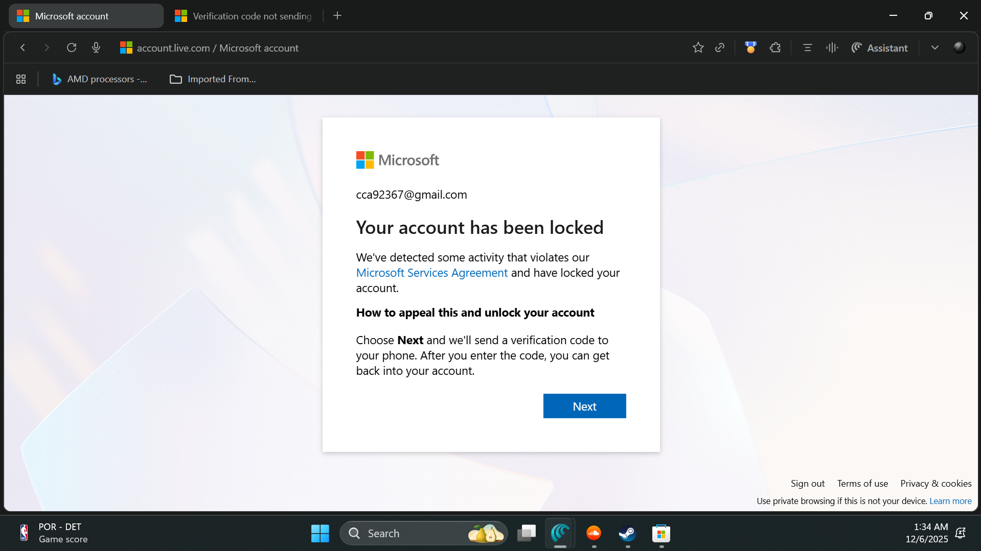Bookmark this page with the star icon
The image size is (981, 551).
[698, 47]
